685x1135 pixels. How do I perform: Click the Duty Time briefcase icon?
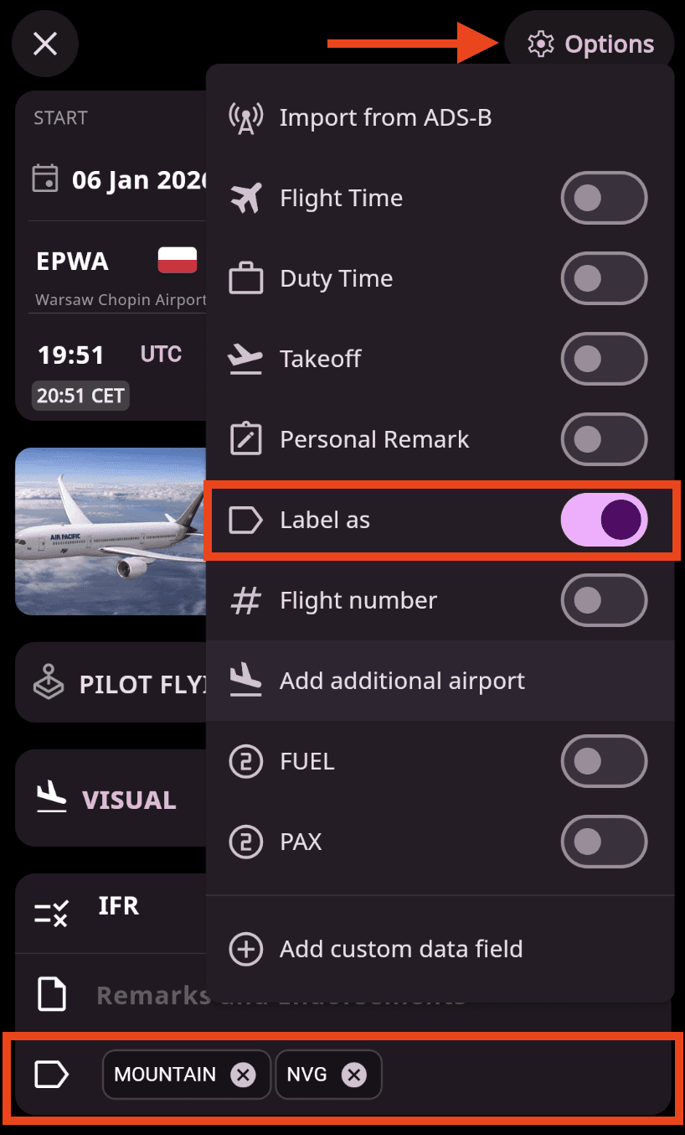pyautogui.click(x=245, y=278)
